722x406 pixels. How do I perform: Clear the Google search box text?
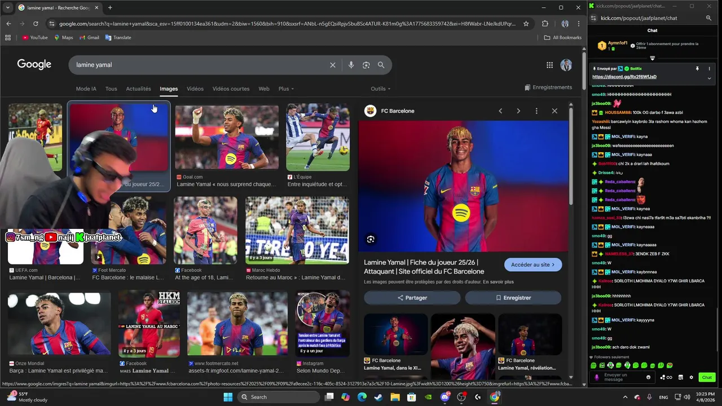tap(333, 65)
